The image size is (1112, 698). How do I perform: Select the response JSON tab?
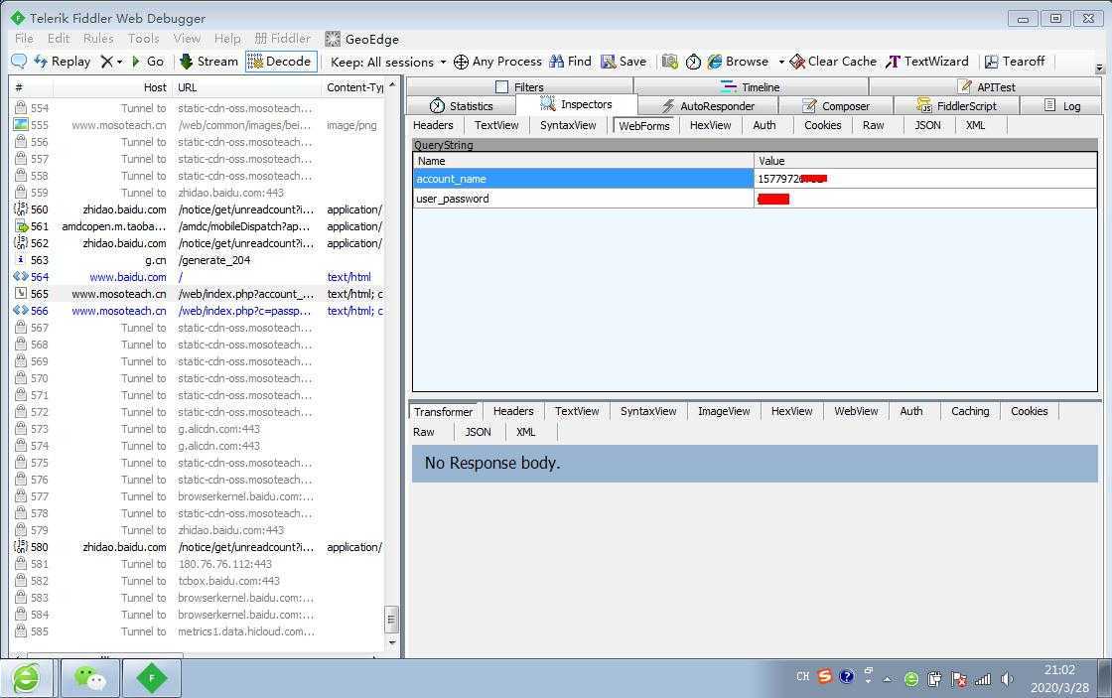point(478,431)
